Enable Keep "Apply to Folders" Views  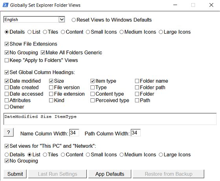(x=7, y=60)
